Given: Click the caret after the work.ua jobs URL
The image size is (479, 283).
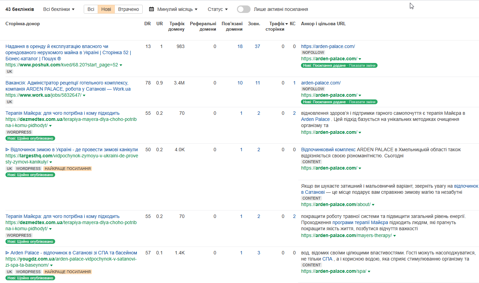Looking at the screenshot, I should (84, 95).
